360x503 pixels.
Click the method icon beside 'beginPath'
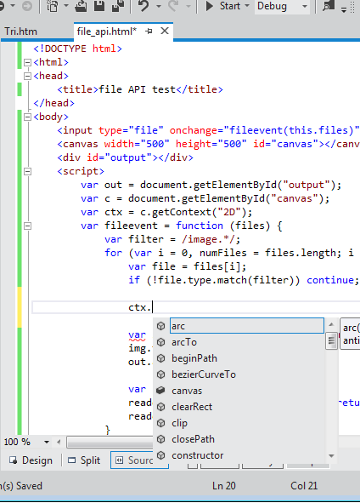[x=161, y=358]
